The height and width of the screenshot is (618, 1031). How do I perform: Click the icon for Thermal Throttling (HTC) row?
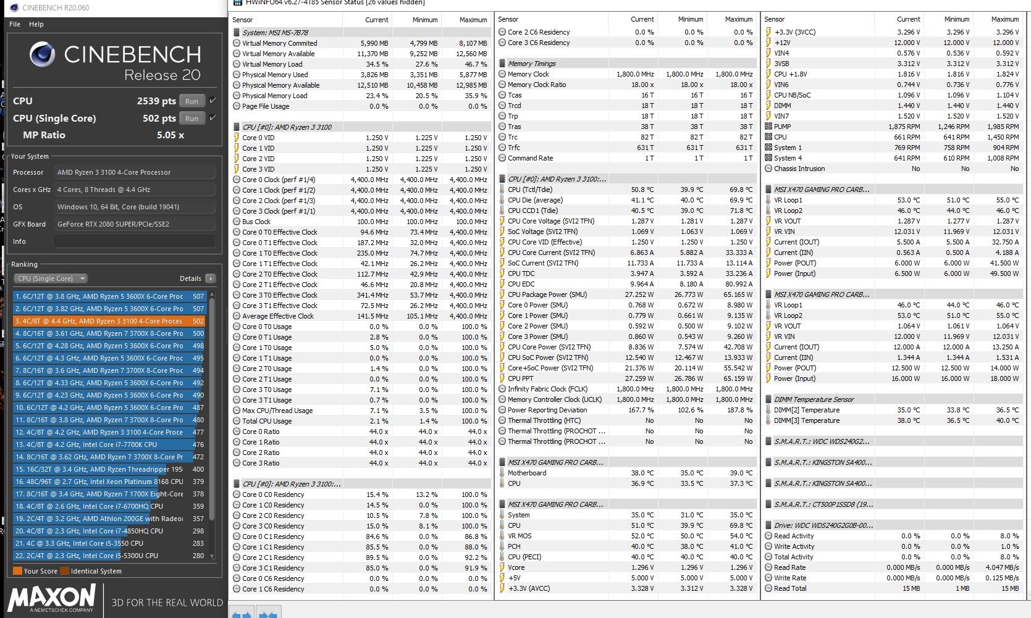(x=502, y=420)
